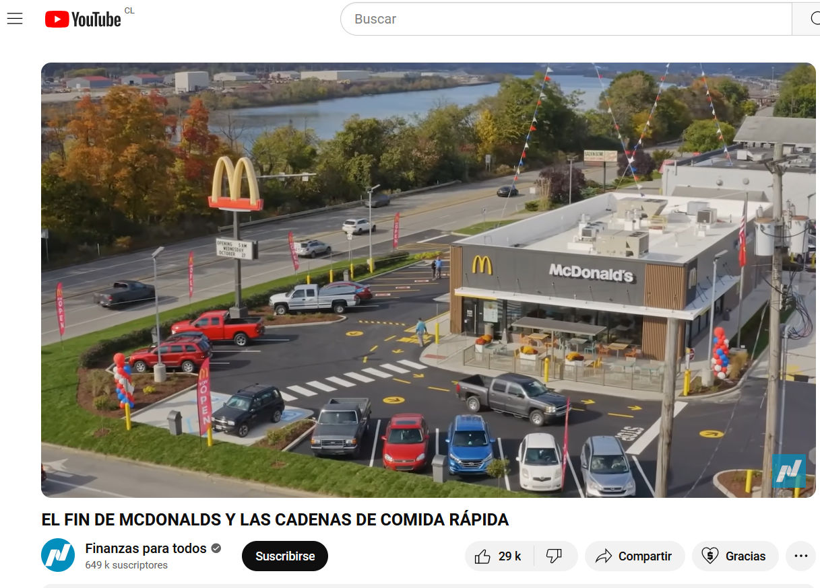Image resolution: width=820 pixels, height=588 pixels.
Task: Dislike the video with thumbs down
Action: [x=555, y=556]
